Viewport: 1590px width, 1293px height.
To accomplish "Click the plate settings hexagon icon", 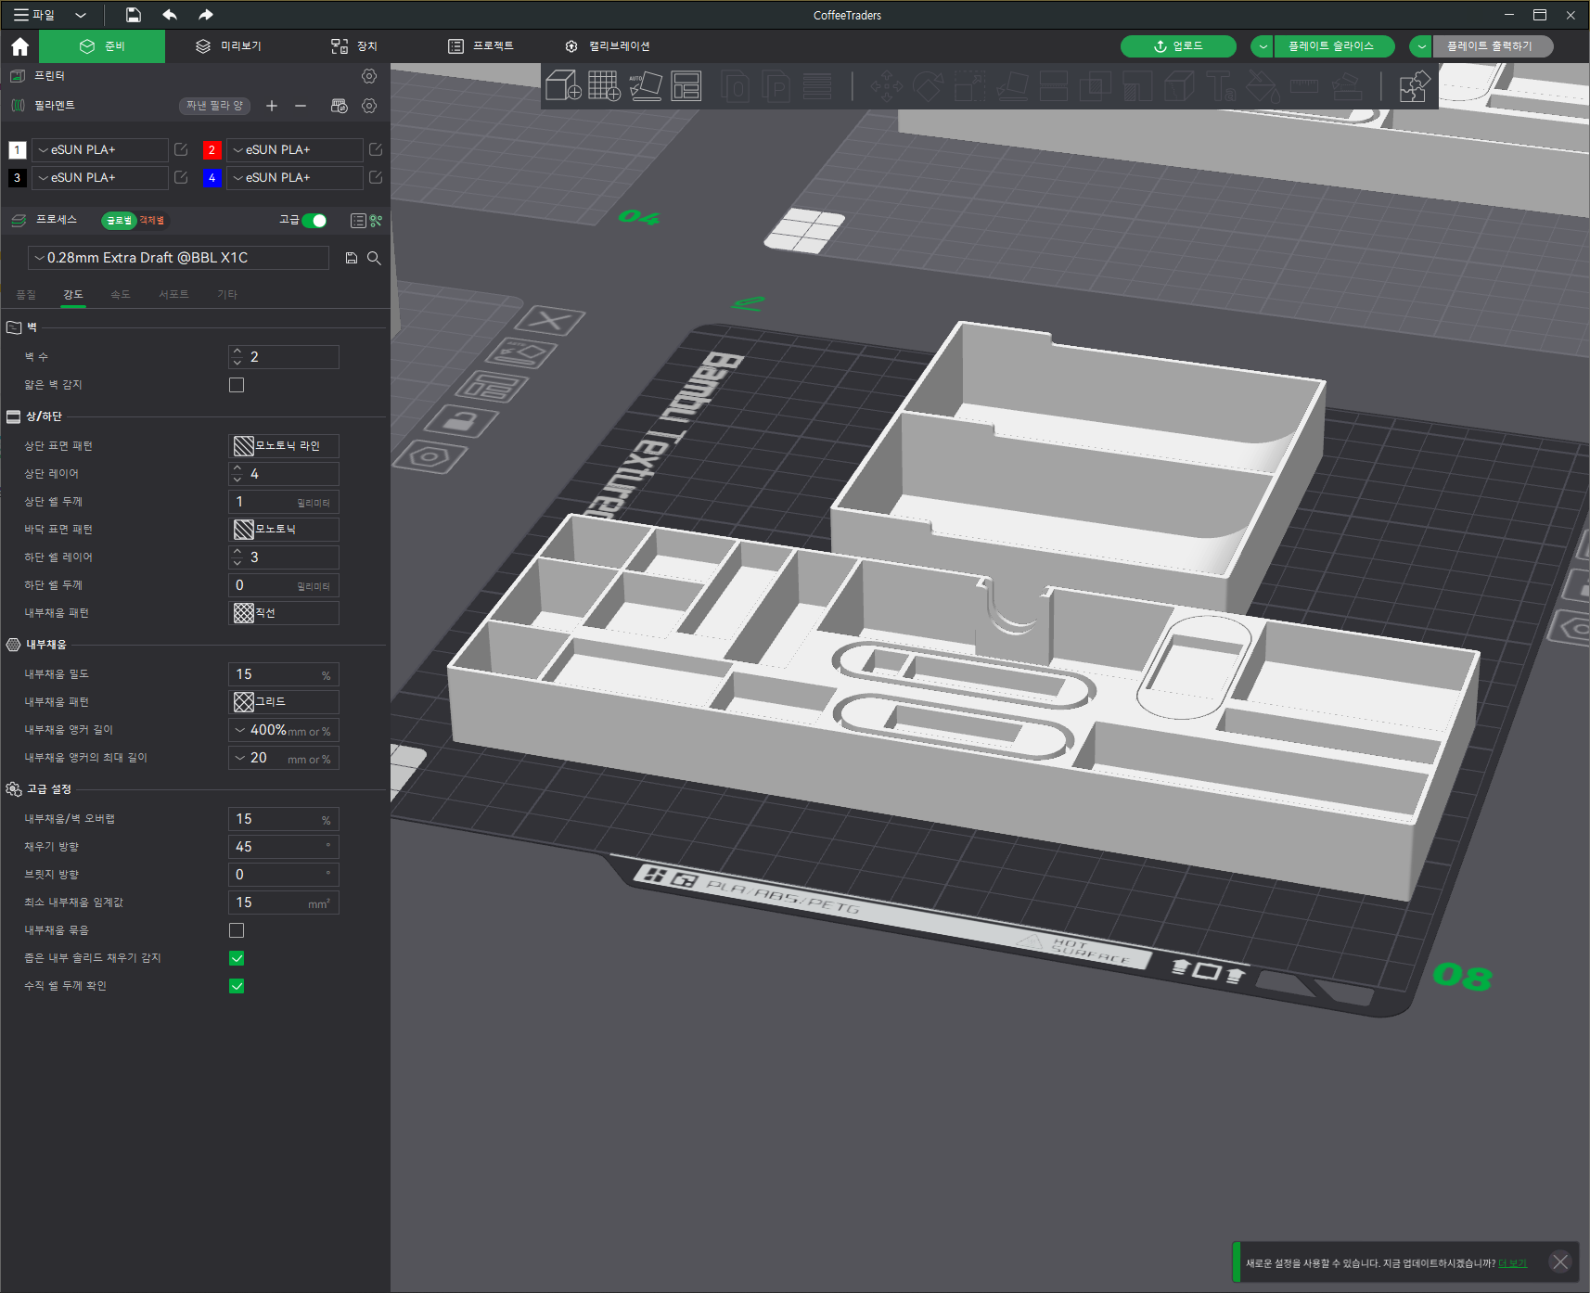I will 429,456.
